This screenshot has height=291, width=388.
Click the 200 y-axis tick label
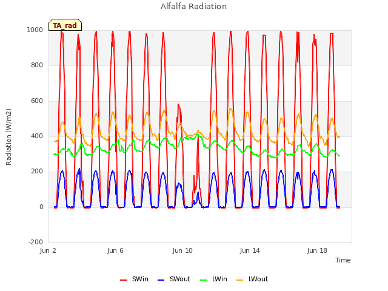click(x=37, y=172)
